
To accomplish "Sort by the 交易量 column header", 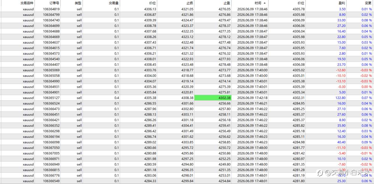I will 114,3.
